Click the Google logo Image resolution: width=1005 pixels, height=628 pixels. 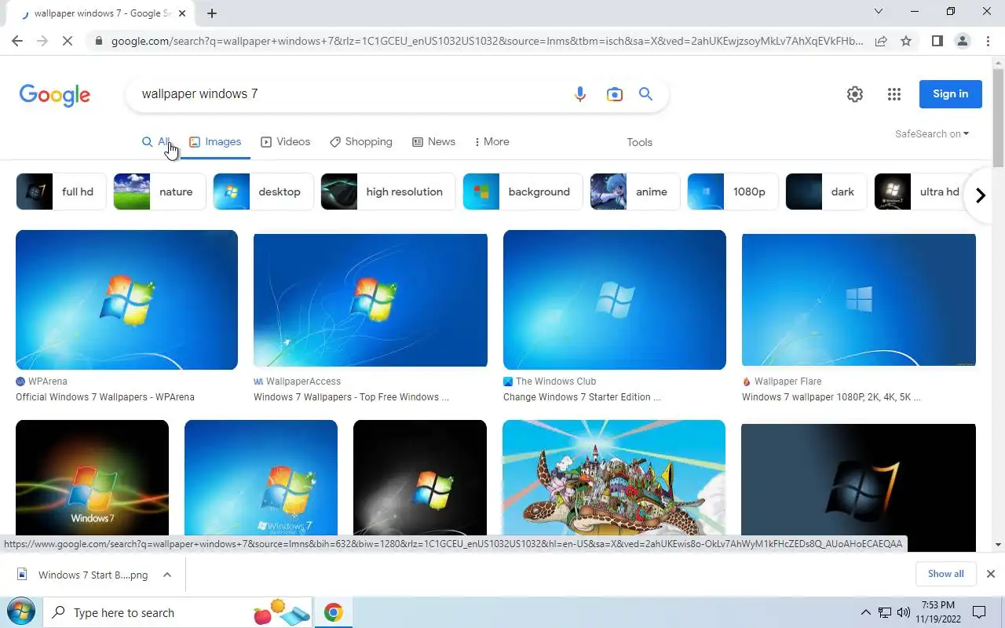(55, 95)
